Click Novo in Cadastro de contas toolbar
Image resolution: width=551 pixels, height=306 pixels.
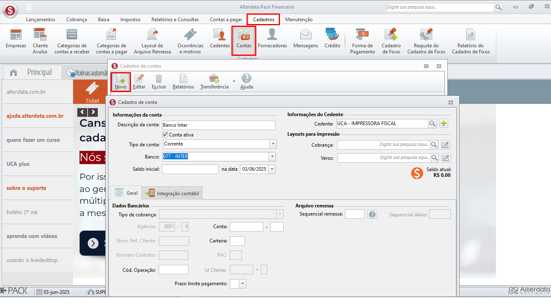120,81
